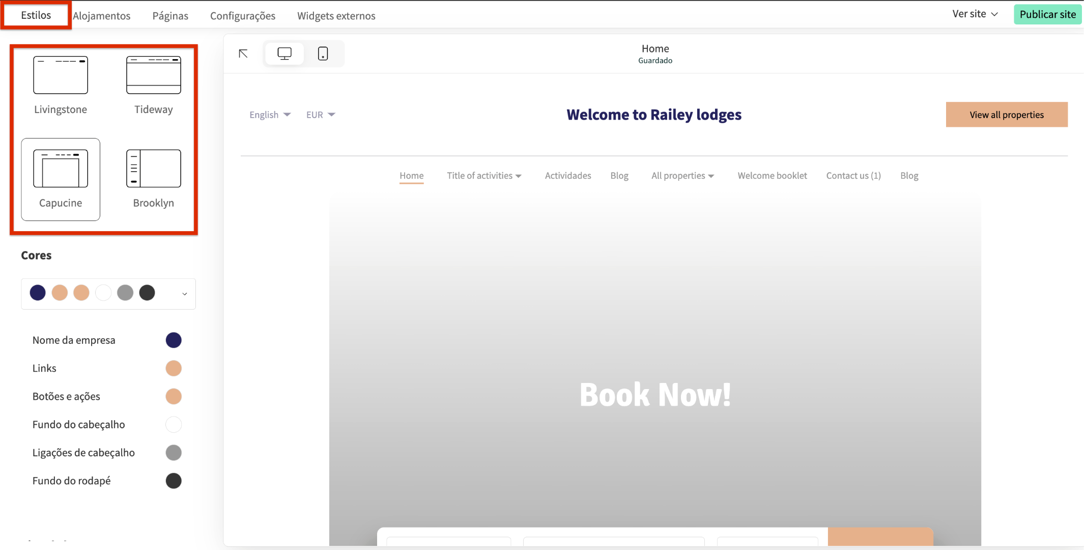Expand the All properties nav menu

[x=682, y=176]
